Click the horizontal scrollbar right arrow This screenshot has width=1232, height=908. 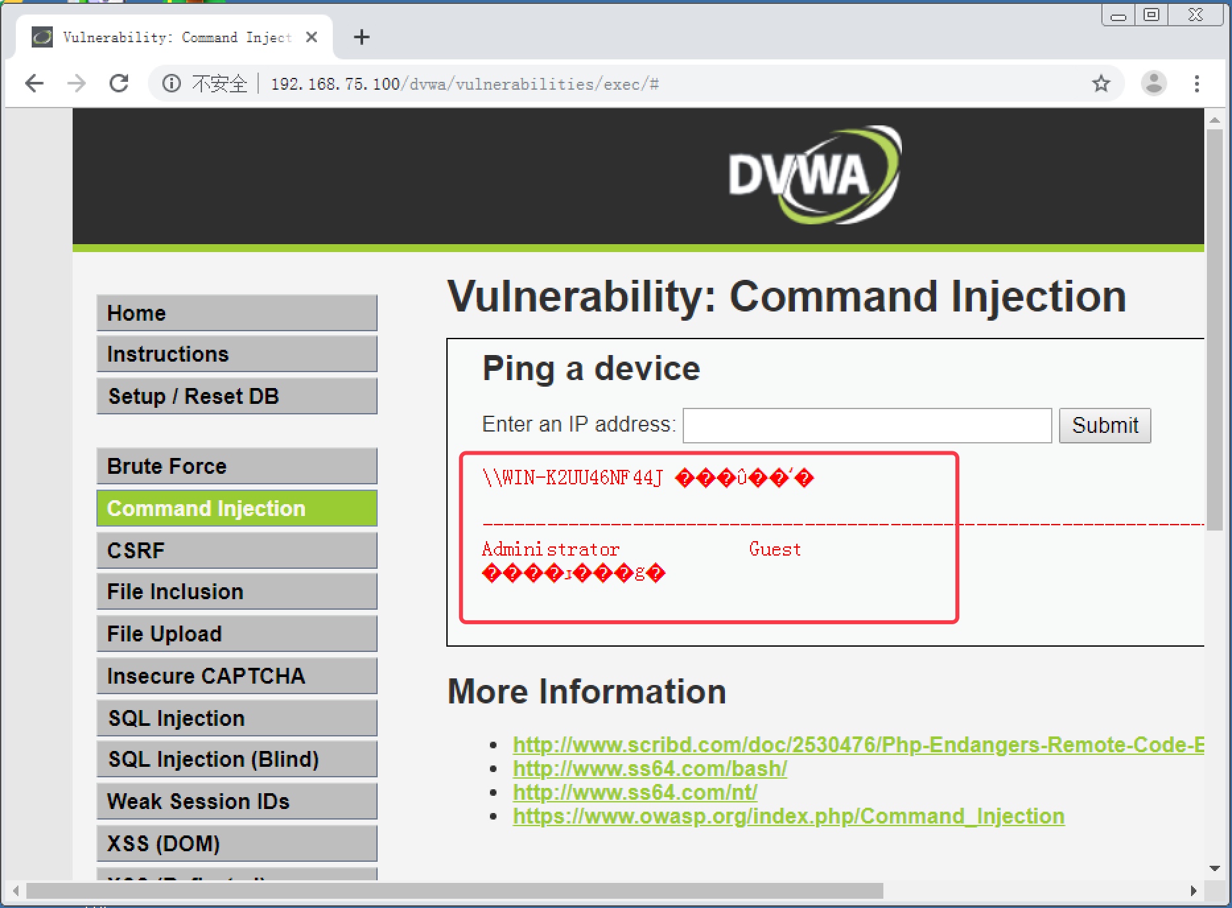pos(1193,891)
